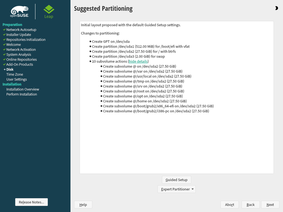Abort the installation
Viewport: 283px width, 212px height.
tap(229, 205)
